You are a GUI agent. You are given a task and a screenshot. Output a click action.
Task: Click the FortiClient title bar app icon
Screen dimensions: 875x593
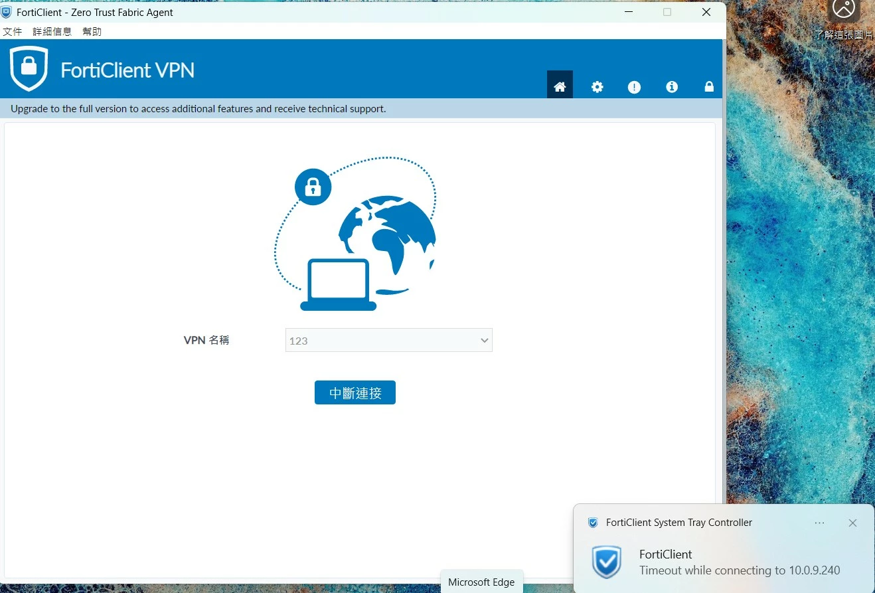(7, 12)
